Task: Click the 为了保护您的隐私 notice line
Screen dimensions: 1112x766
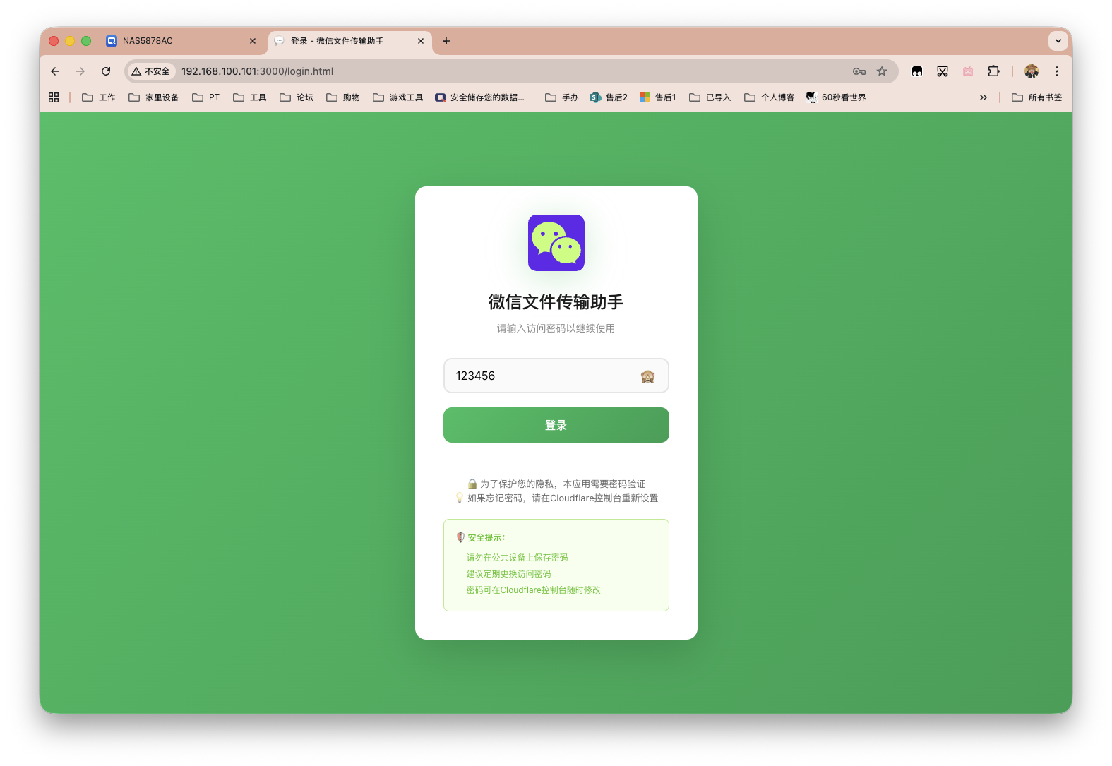Action: (x=556, y=484)
